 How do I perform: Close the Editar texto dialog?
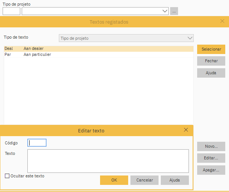tap(186, 130)
